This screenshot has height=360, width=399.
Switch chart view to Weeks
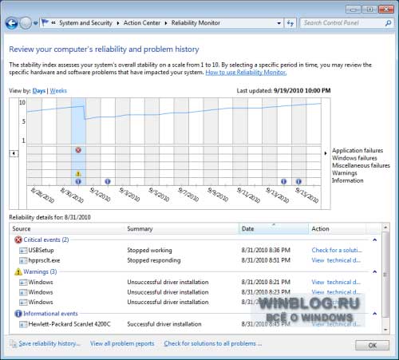(x=58, y=91)
